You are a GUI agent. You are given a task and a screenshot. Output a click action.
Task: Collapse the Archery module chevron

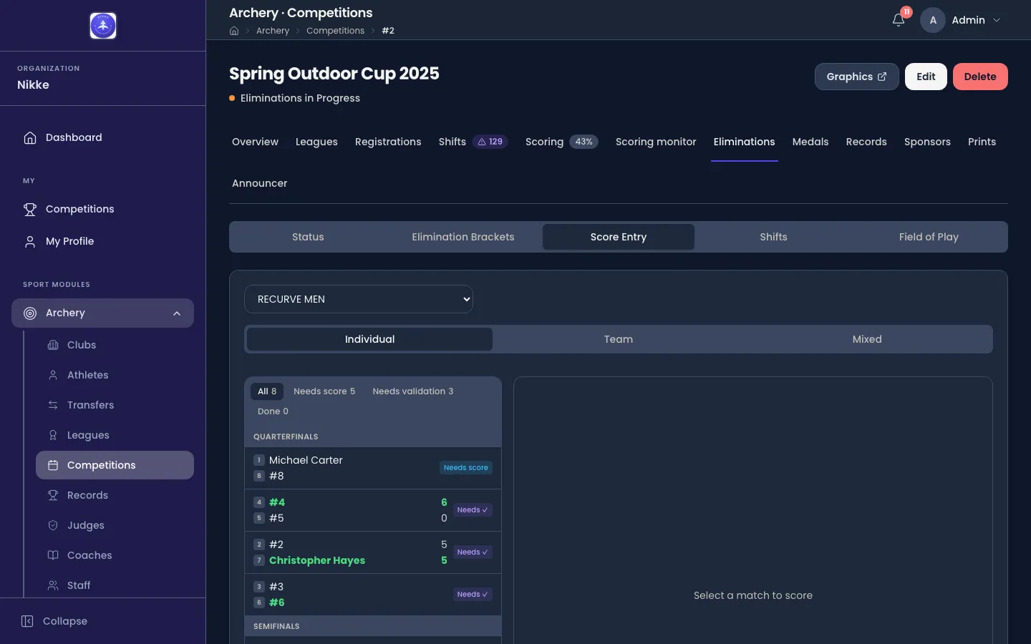[177, 313]
